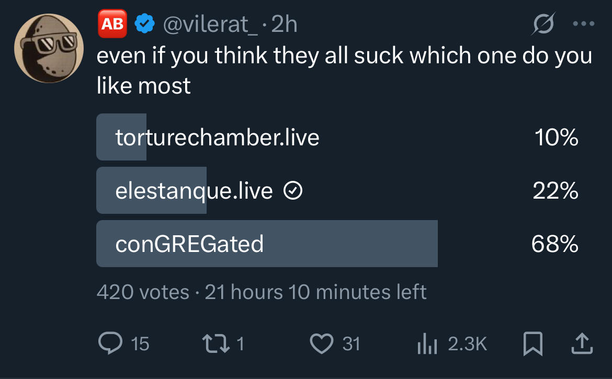The height and width of the screenshot is (379, 612).
Task: Click the 68% result percentage
Action: pos(554,244)
